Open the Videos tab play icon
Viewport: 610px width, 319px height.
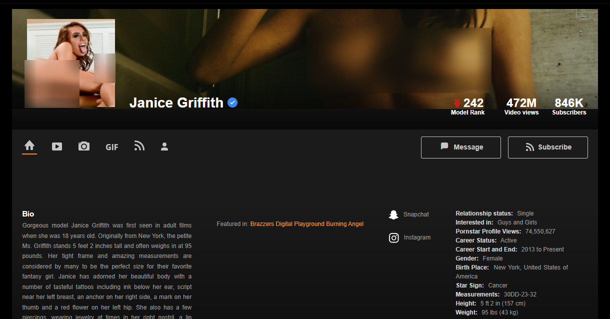tap(57, 146)
